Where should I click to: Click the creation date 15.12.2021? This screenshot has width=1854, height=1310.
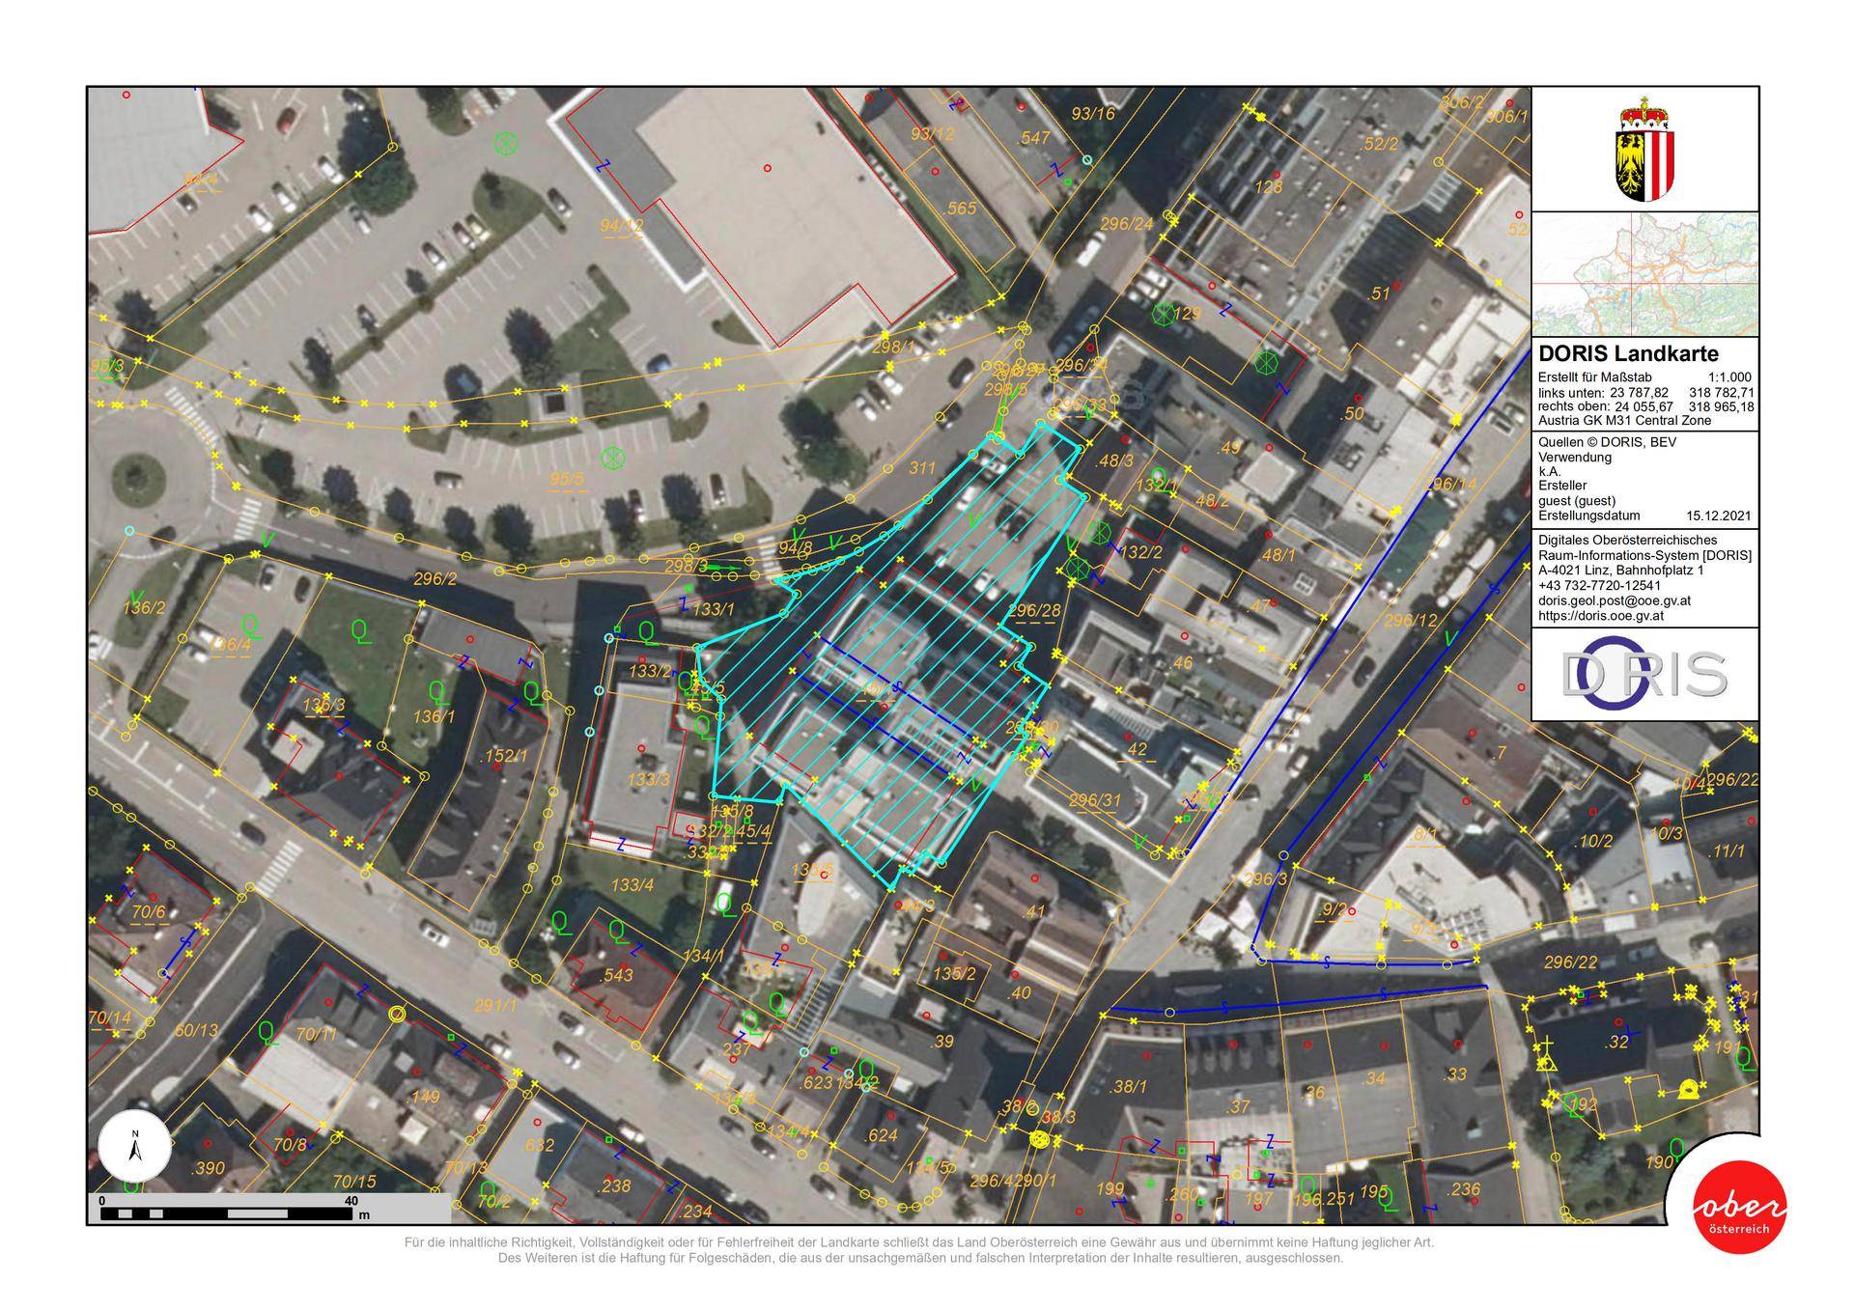coord(1718,516)
